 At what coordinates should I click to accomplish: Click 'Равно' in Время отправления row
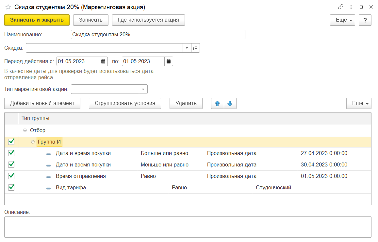pyautogui.click(x=148, y=176)
